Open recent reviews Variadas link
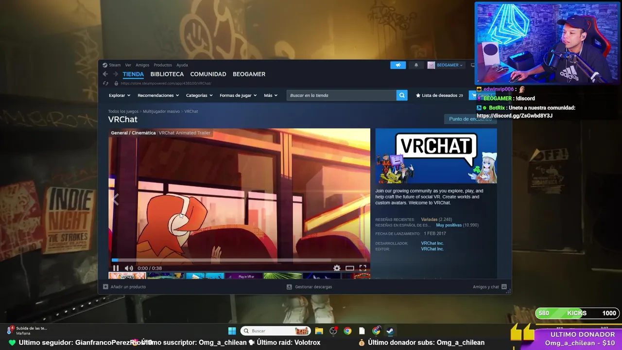 (429, 220)
